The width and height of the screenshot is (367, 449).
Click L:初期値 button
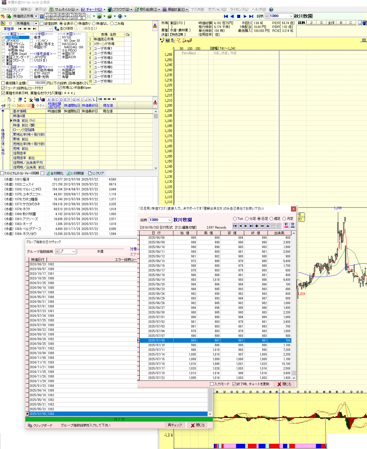click(x=75, y=173)
